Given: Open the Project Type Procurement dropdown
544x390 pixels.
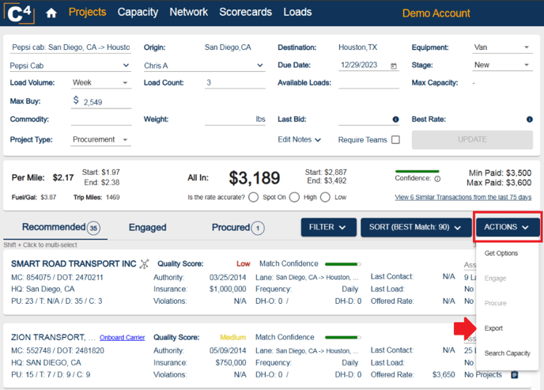Looking at the screenshot, I should pyautogui.click(x=125, y=140).
